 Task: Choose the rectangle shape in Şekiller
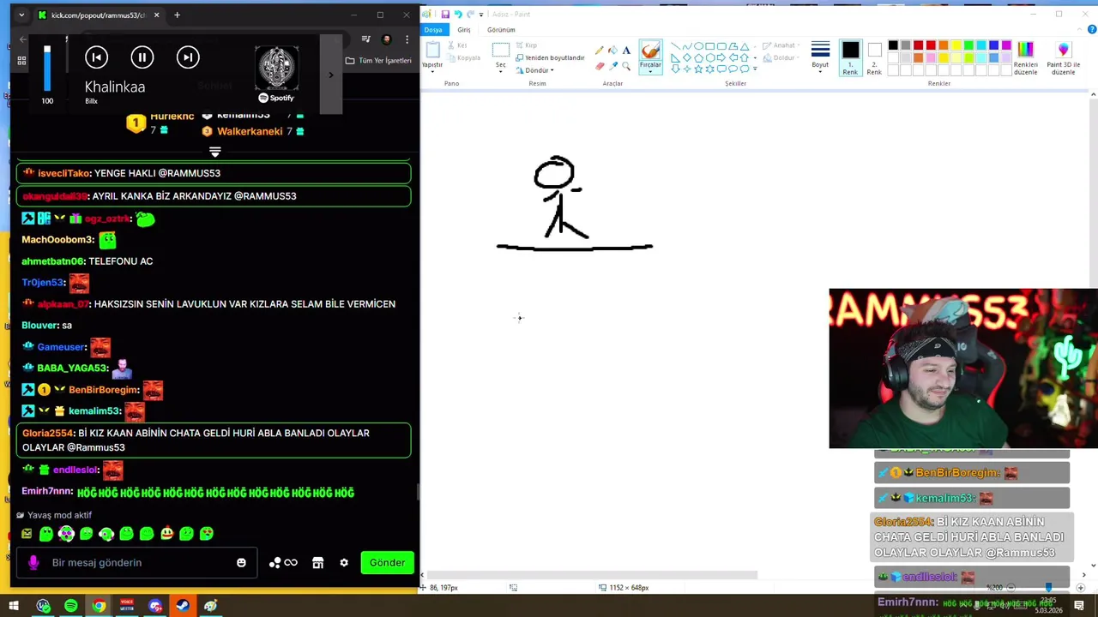point(709,46)
